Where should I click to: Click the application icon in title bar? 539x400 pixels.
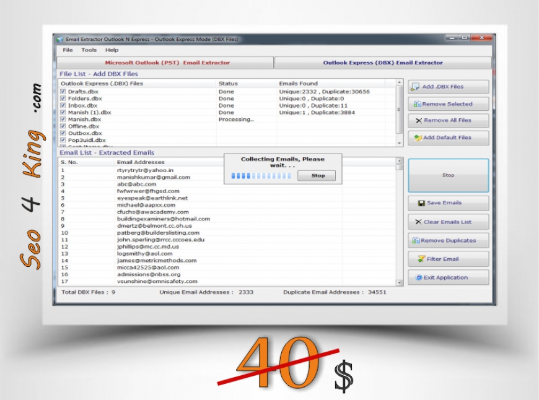tap(60, 40)
